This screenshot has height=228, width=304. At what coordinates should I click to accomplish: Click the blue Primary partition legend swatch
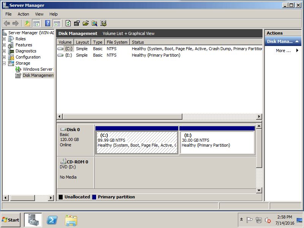click(94, 197)
